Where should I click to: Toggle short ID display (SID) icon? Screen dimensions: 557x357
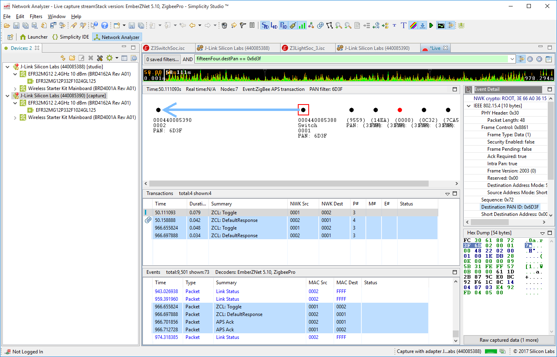tap(265, 25)
